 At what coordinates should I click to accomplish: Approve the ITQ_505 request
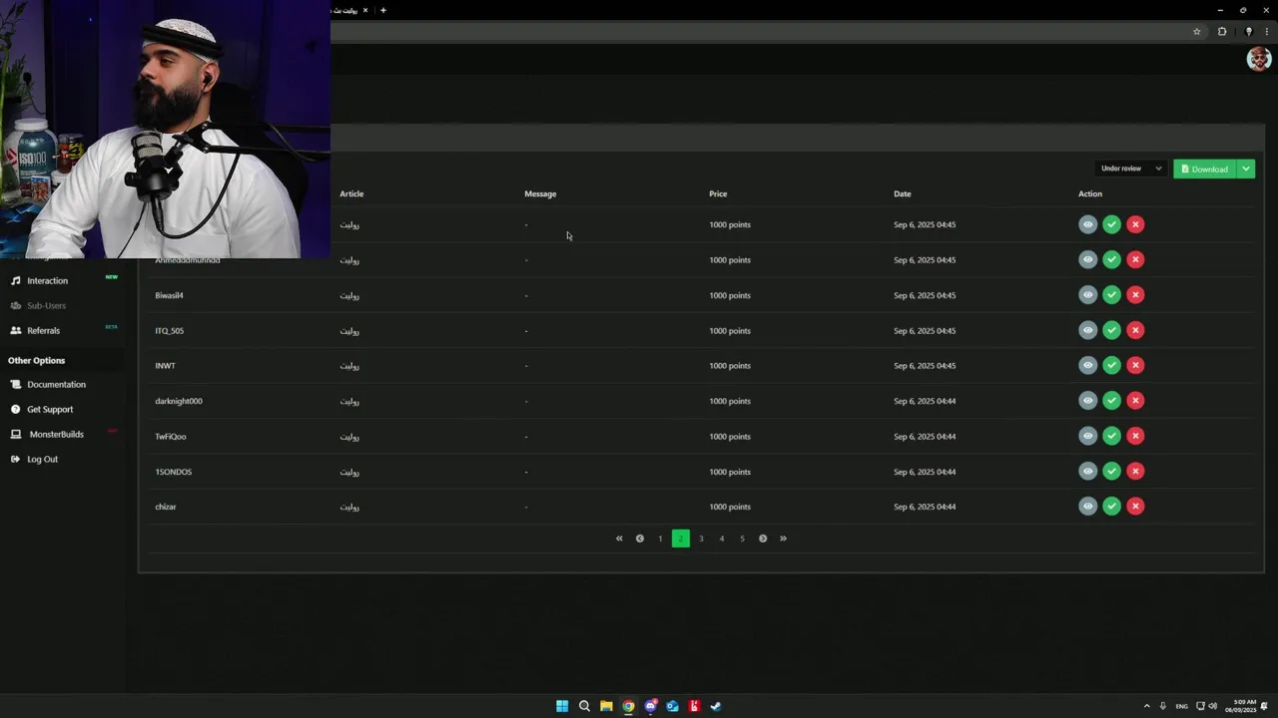tap(1111, 330)
